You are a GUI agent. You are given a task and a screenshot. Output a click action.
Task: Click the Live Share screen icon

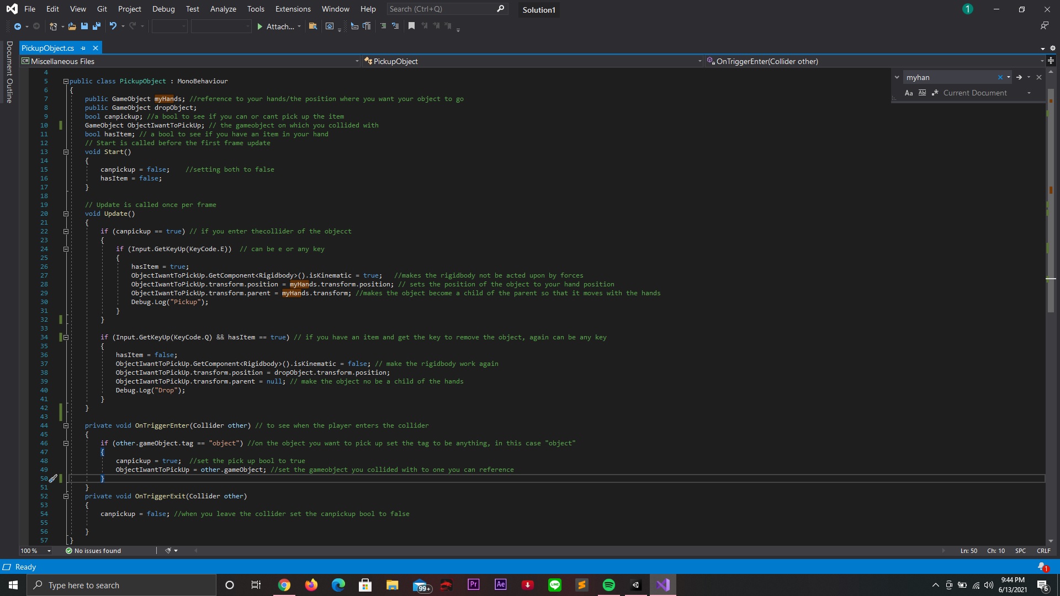point(330,26)
